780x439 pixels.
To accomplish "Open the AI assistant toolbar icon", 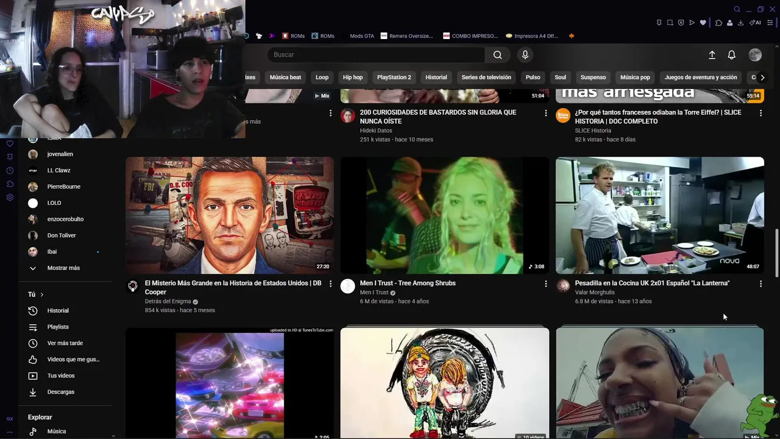I will pyautogui.click(x=756, y=23).
